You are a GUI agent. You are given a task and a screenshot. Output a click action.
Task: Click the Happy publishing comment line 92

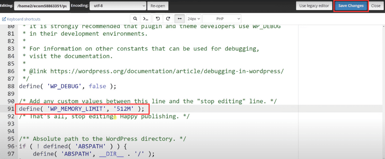pos(105,116)
